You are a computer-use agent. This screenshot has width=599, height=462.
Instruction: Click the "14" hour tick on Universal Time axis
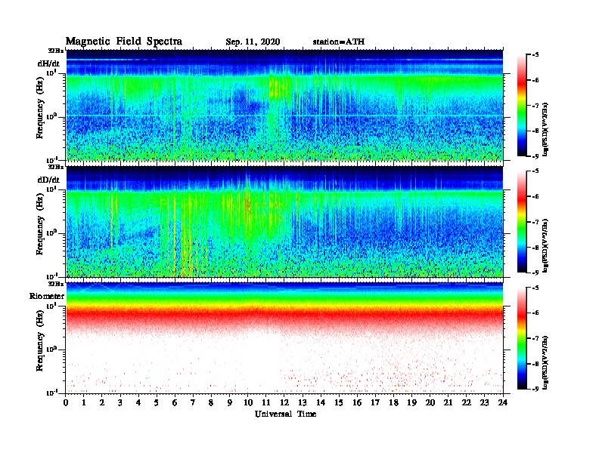click(x=321, y=402)
